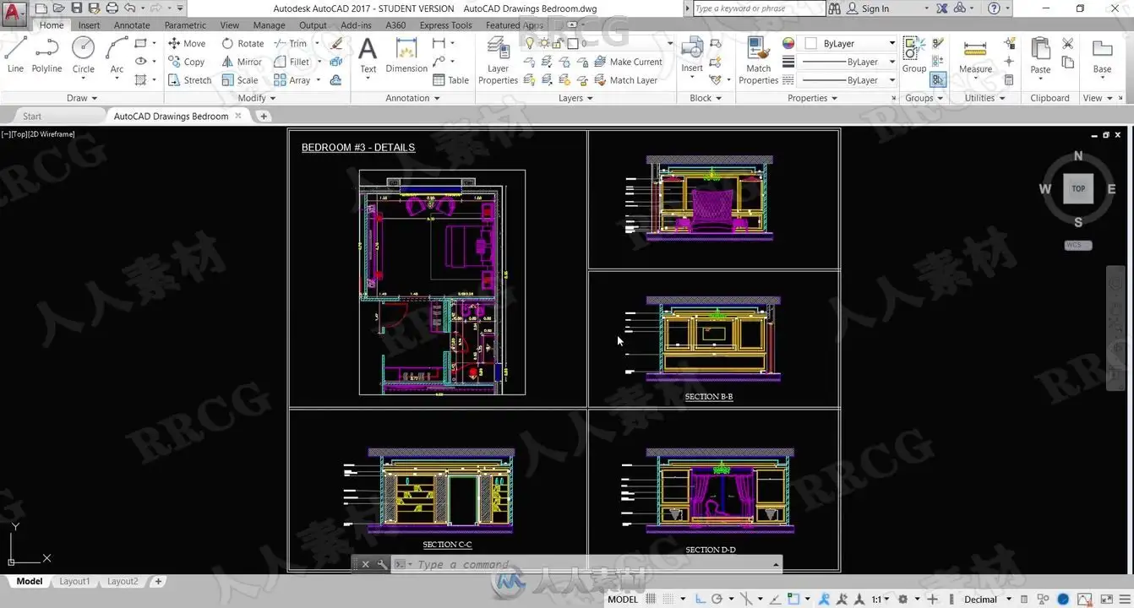Choose the Rotate tool
1134x608 pixels.
click(243, 43)
